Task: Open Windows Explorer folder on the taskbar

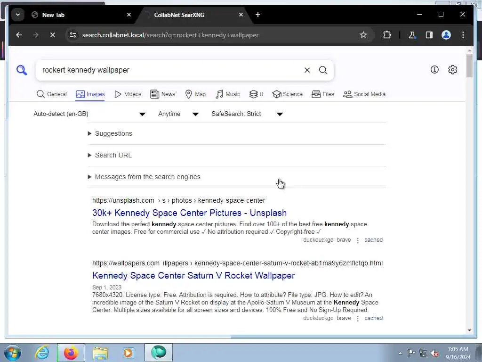Action: click(x=100, y=353)
